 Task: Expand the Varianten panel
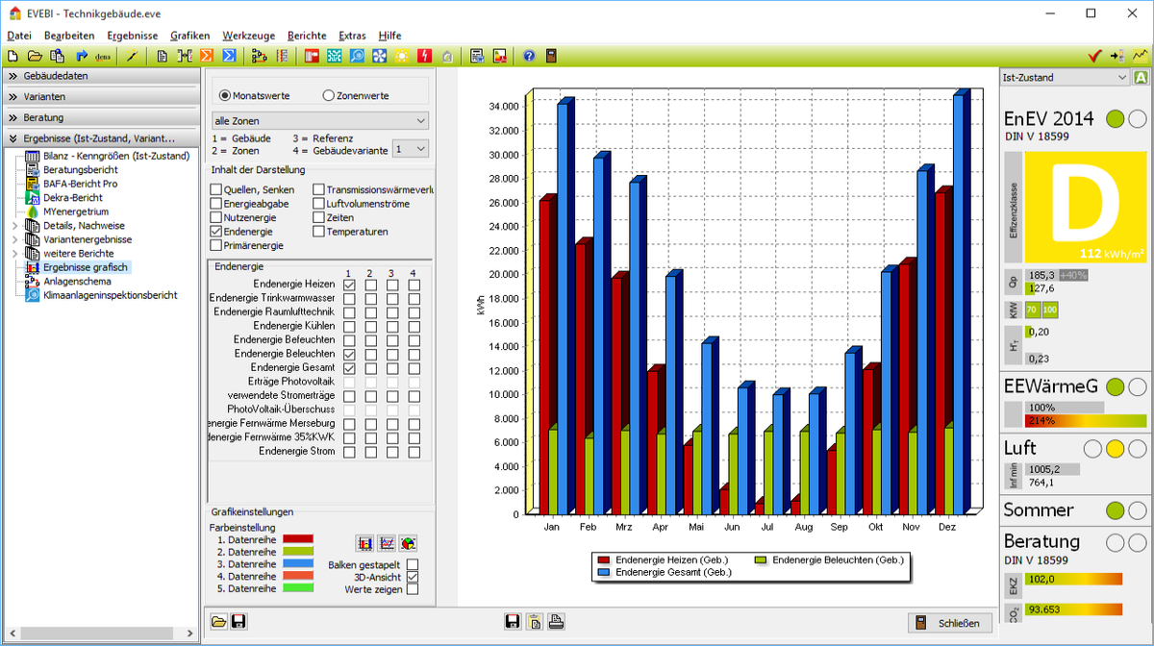click(101, 97)
